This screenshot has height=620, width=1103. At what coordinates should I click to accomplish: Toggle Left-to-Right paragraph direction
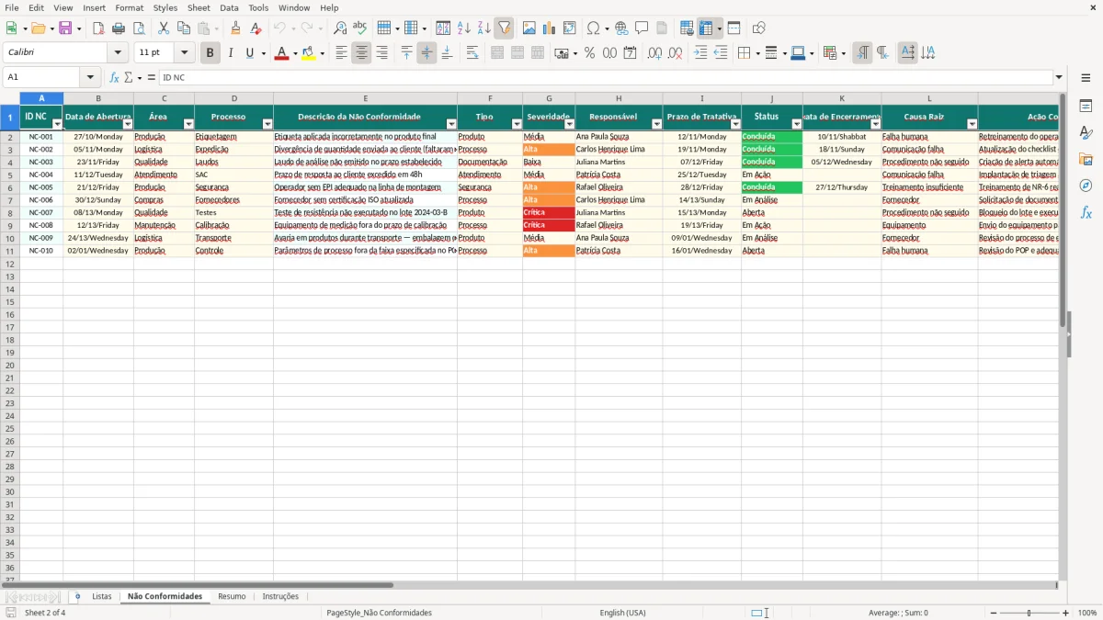pyautogui.click(x=862, y=53)
